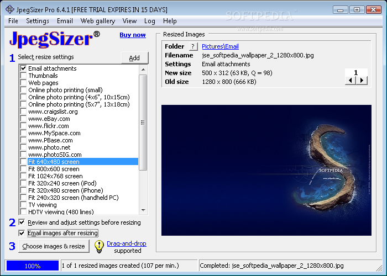This screenshot has width=387, height=276.
Task: Toggle Email images after resizing
Action: click(x=22, y=233)
